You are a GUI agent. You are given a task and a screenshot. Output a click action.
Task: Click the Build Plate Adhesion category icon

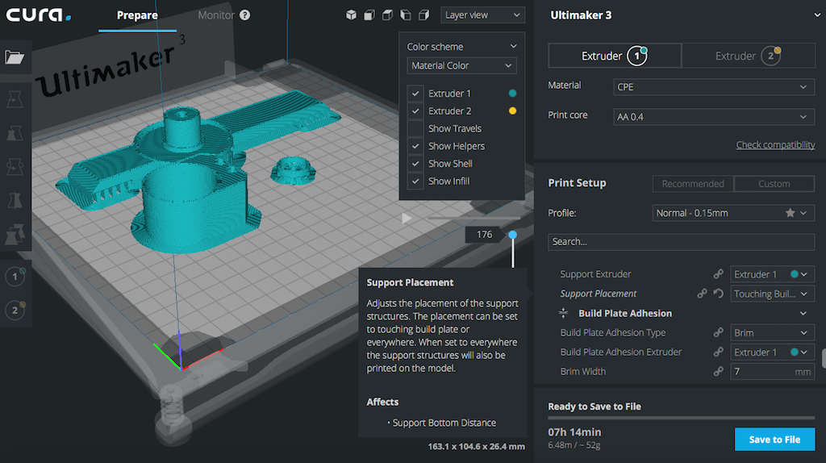click(563, 313)
